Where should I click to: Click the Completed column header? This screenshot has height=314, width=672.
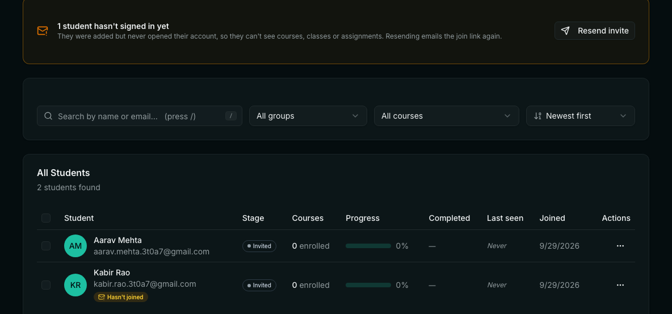coord(450,218)
